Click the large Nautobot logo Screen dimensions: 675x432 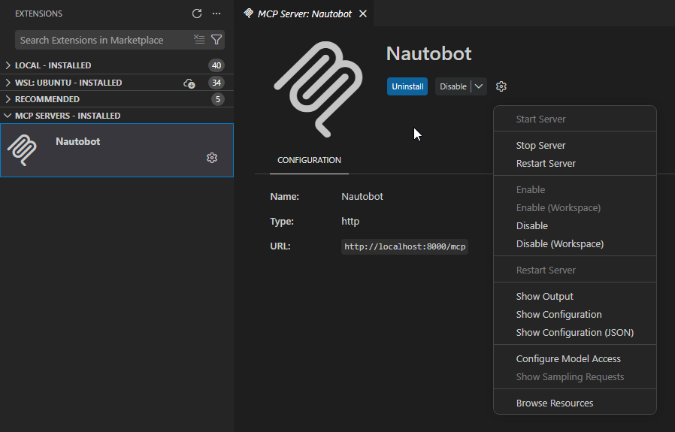click(x=318, y=89)
